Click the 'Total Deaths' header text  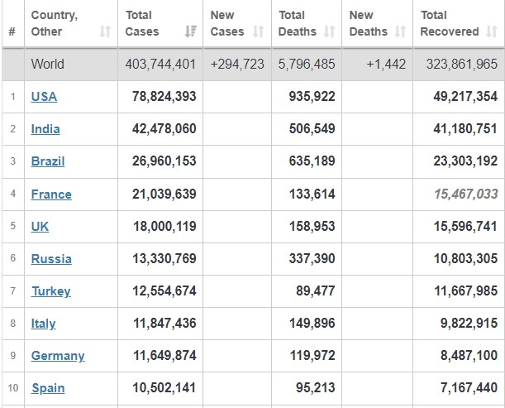[x=298, y=23]
